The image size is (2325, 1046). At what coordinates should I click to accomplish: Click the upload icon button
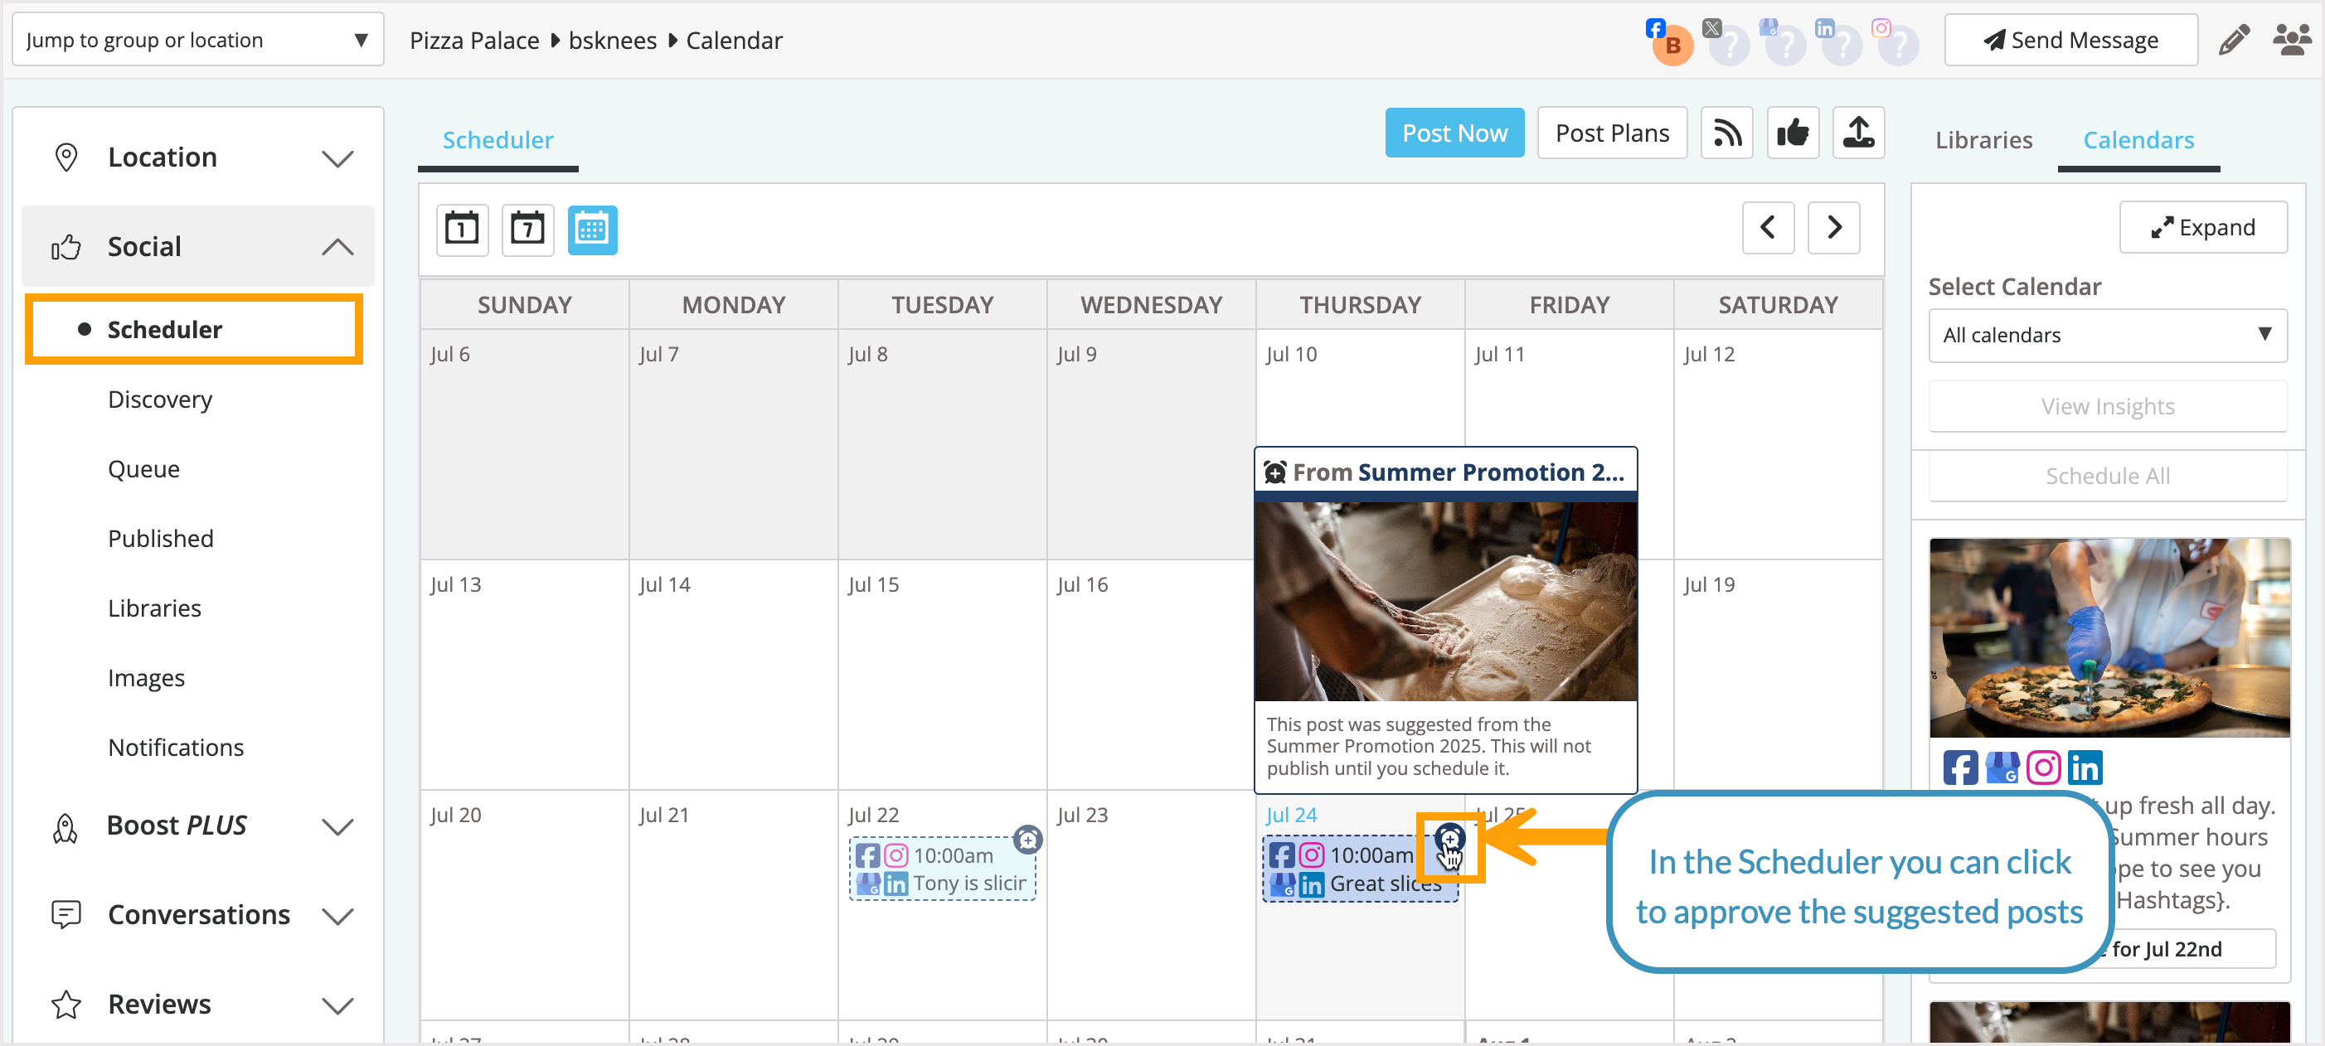(1857, 133)
